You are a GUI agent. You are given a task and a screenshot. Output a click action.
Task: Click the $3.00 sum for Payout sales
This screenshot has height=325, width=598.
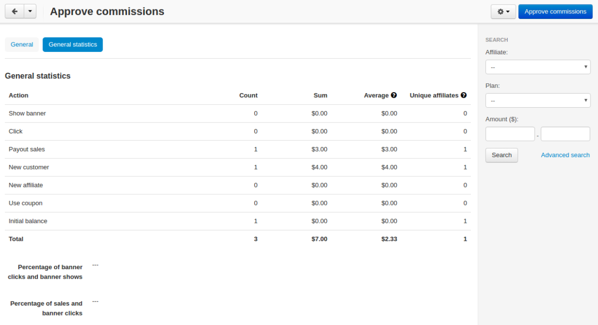click(x=319, y=149)
